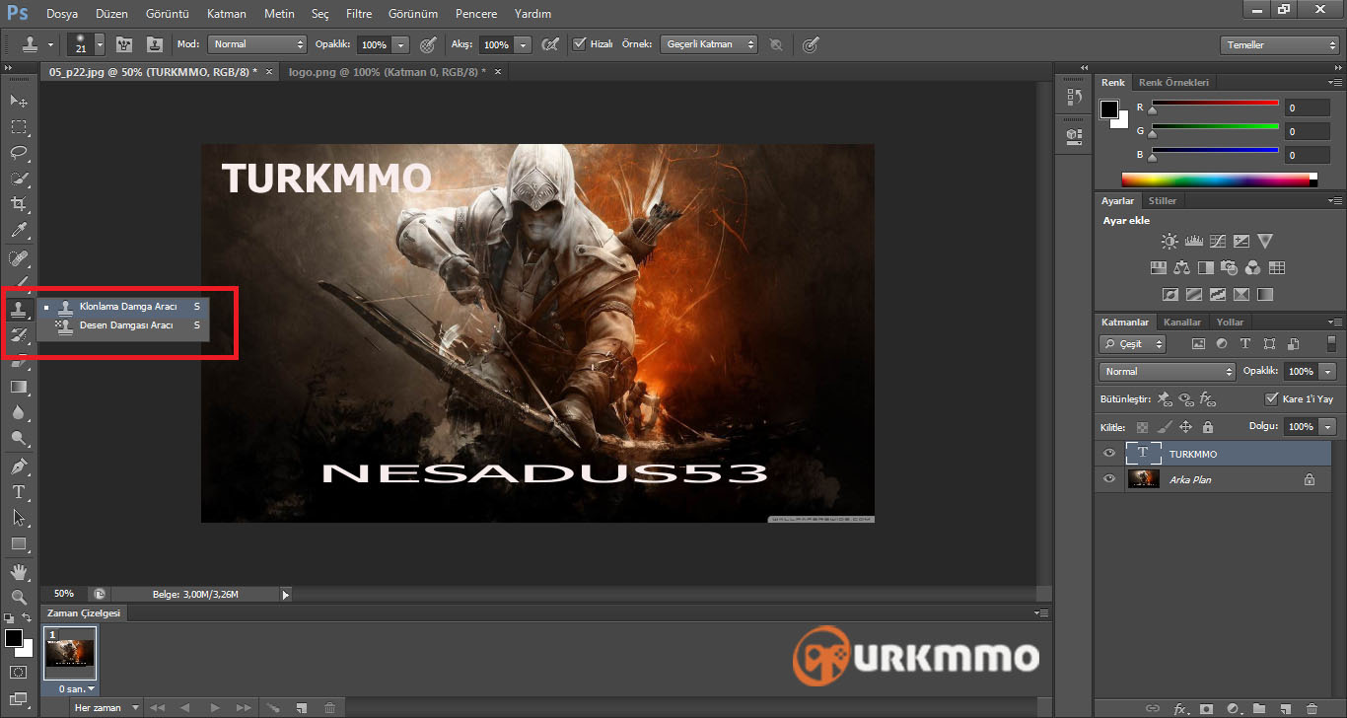Toggle the Kare 1'i Yay checkbox
This screenshot has height=718, width=1347.
tap(1271, 399)
